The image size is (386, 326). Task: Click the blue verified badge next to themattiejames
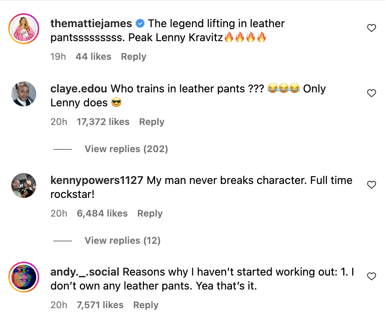coord(140,23)
